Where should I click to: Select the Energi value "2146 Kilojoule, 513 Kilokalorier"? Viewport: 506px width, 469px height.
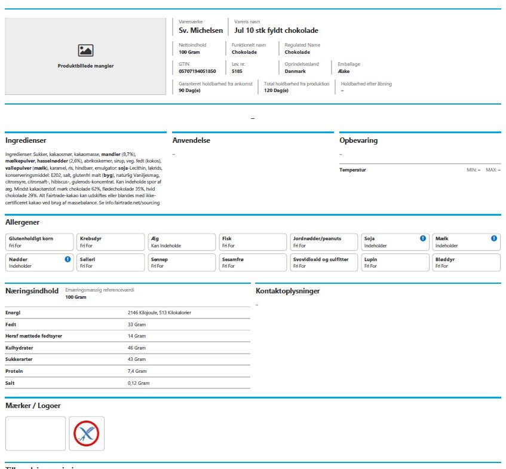[x=160, y=312]
